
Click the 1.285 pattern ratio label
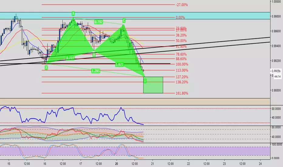pos(96,71)
